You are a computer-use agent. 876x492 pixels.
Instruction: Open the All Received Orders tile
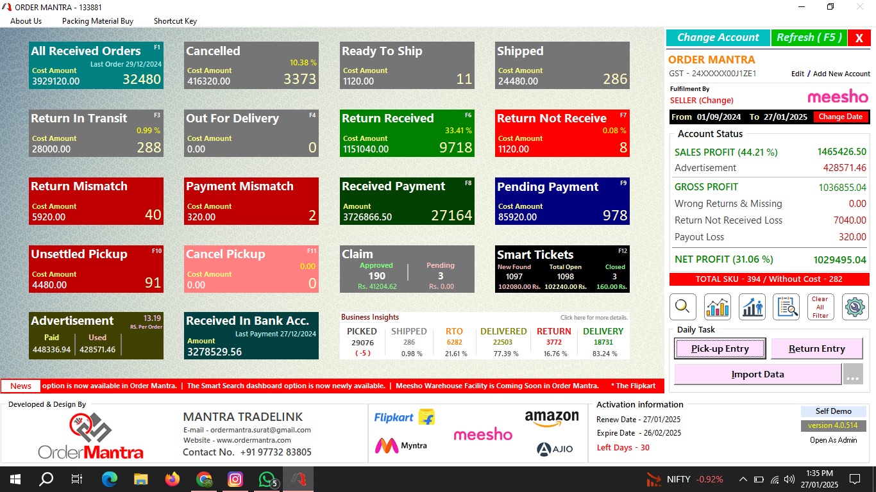(x=96, y=65)
